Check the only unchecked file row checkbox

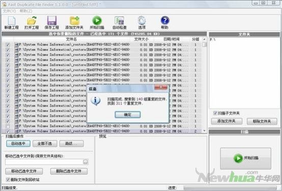[8, 126]
